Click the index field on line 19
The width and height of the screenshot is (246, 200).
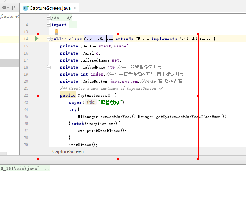[x=97, y=74]
